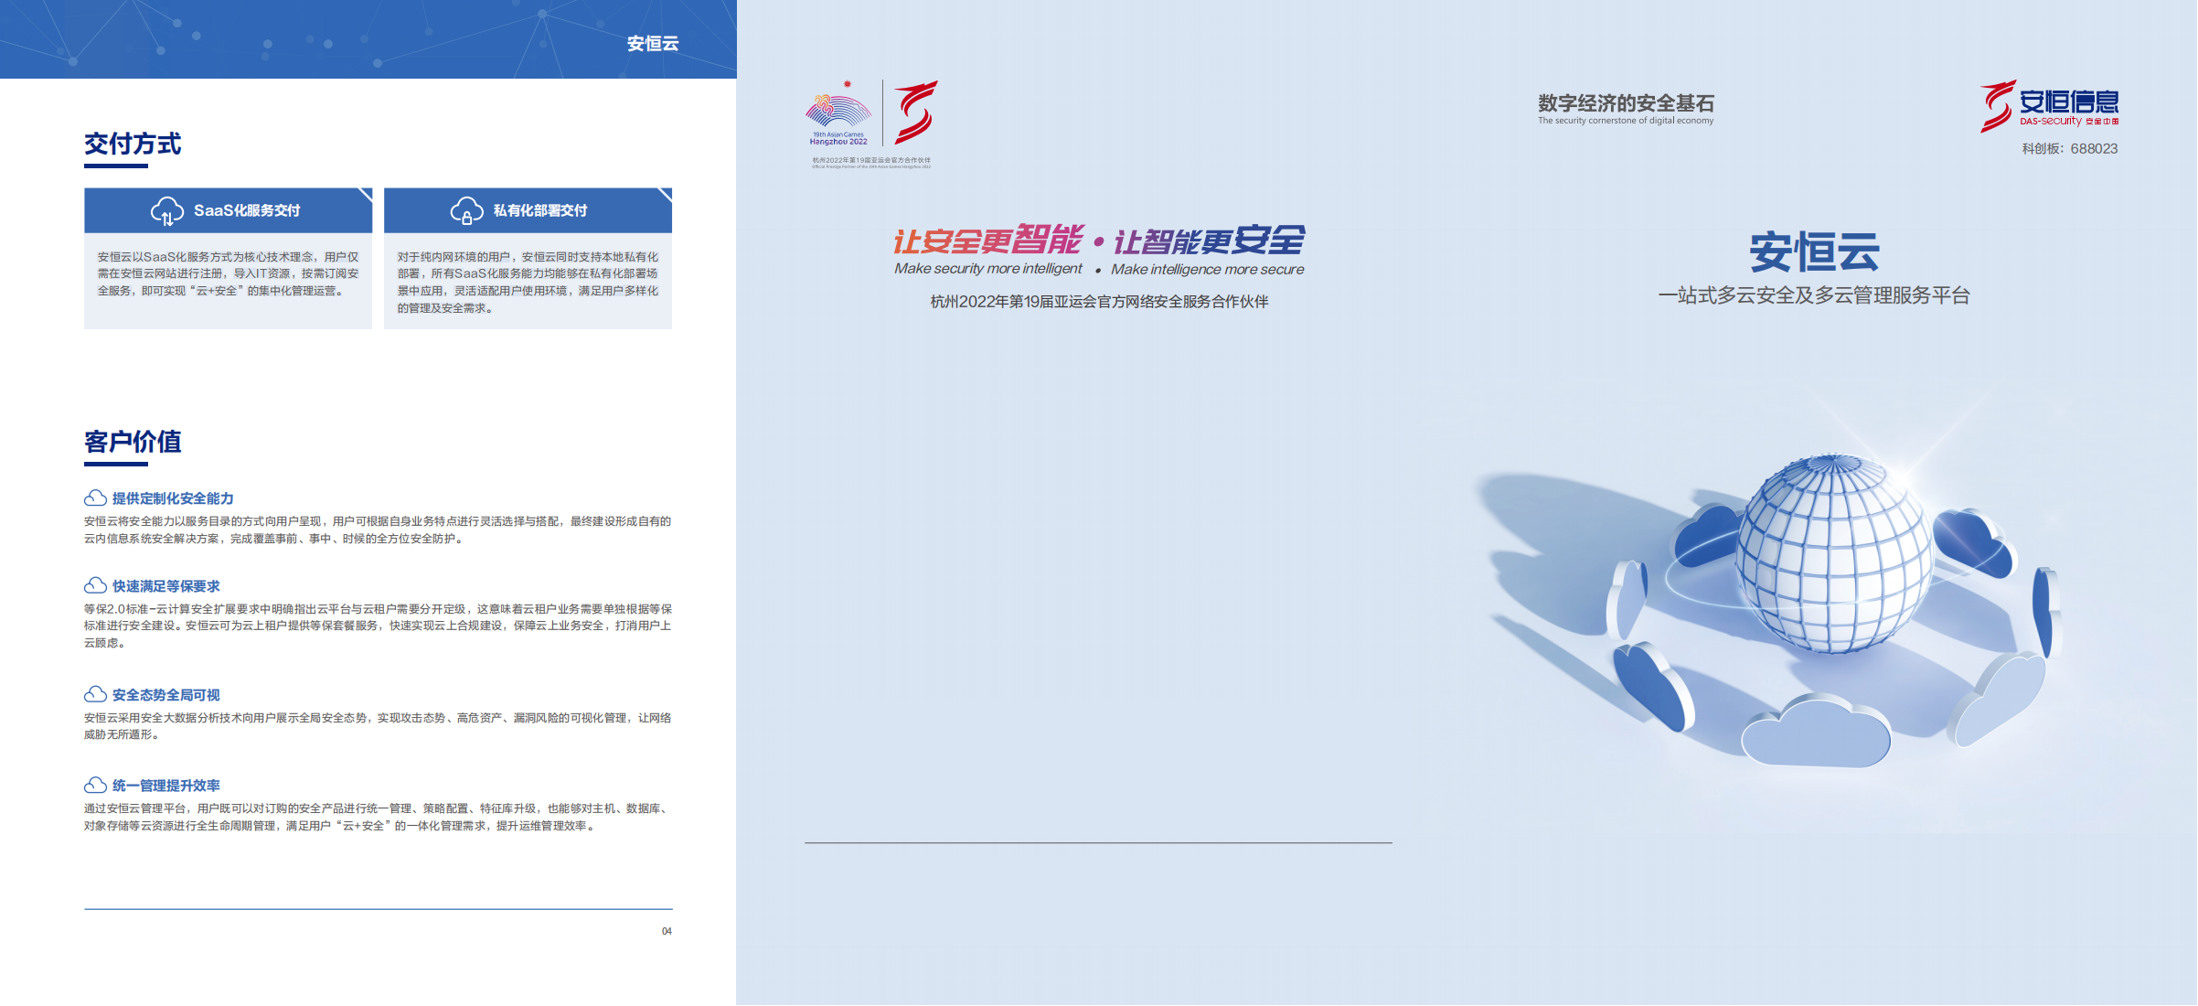Click the large 安恒云 cover title
Viewport: 2198px width, 1006px height.
tap(1815, 252)
